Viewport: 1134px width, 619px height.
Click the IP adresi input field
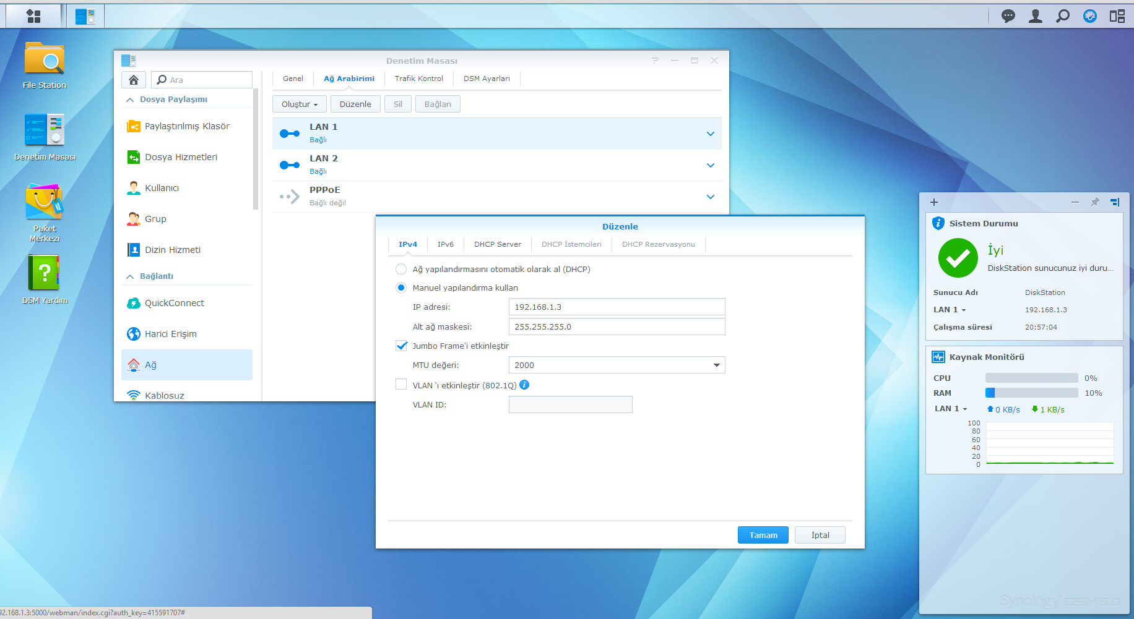616,307
